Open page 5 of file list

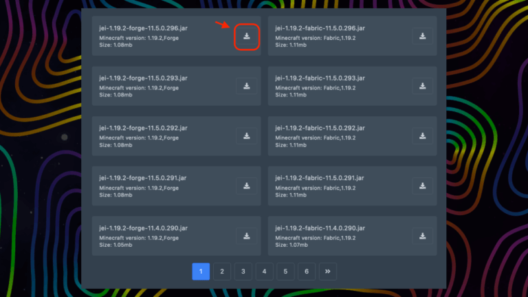[285, 272]
